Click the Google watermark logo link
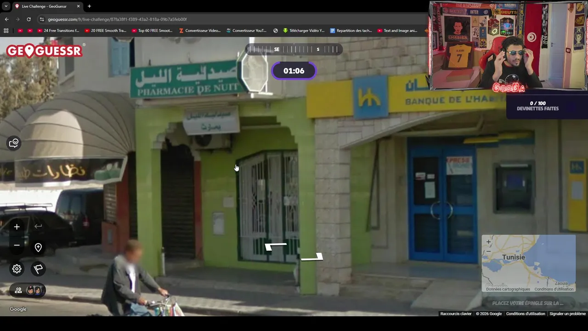Image resolution: width=588 pixels, height=331 pixels. click(x=18, y=309)
